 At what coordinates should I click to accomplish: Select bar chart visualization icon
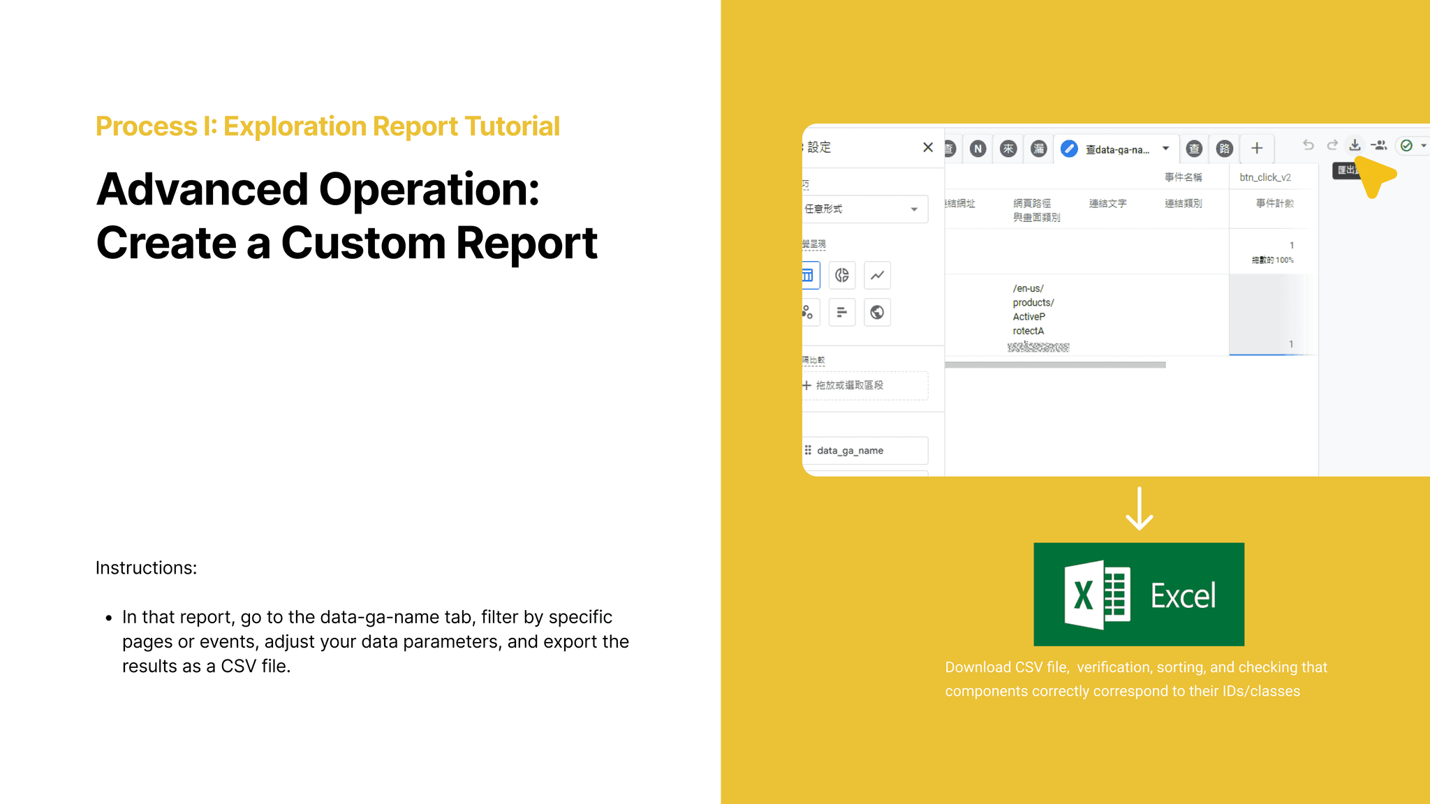[842, 312]
